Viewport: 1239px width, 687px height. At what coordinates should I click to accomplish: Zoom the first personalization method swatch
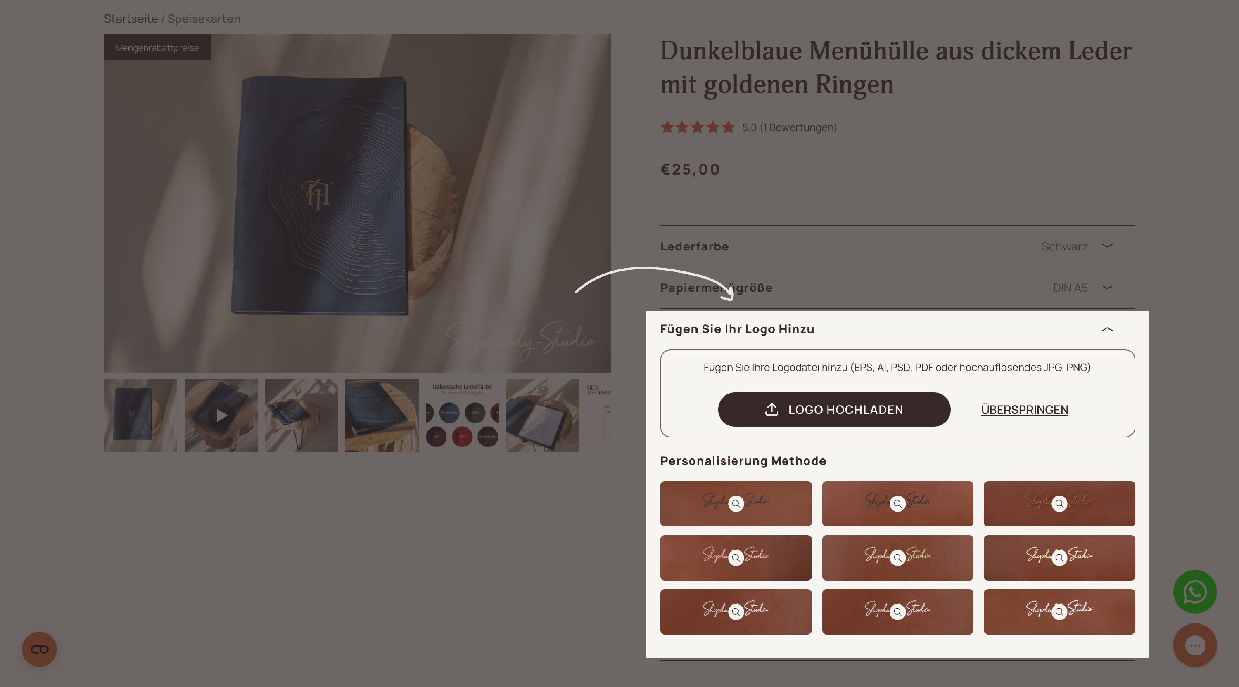(x=736, y=503)
